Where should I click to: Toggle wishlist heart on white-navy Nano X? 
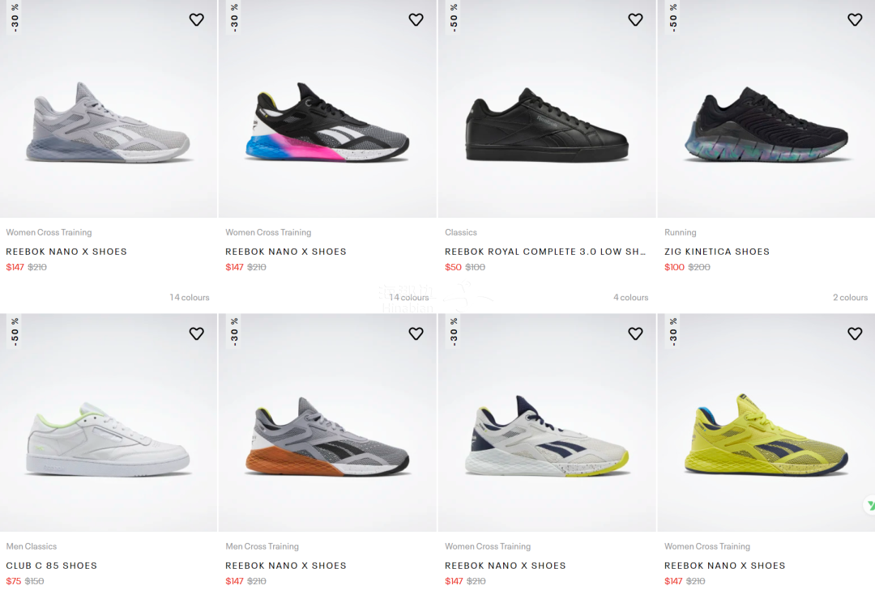coord(635,333)
